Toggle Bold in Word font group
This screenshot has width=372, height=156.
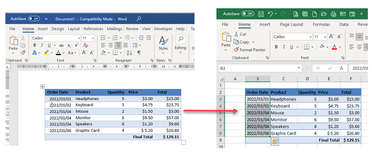(x=35, y=45)
